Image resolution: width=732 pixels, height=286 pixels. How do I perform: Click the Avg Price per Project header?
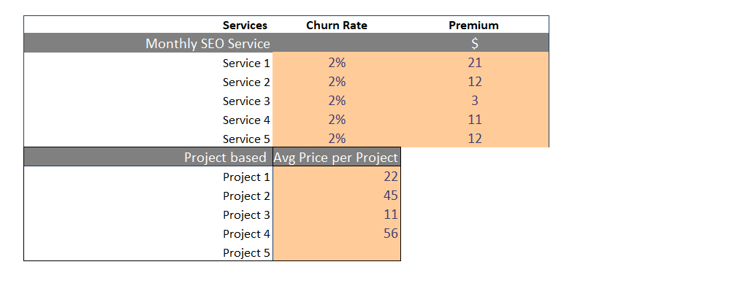(x=336, y=158)
